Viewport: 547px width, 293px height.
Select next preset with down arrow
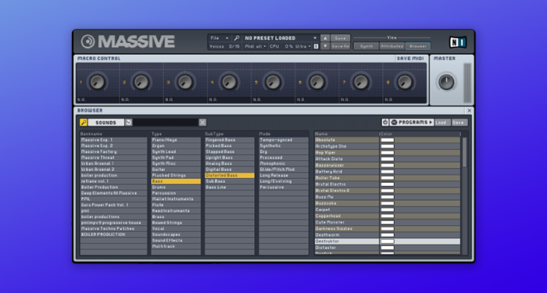tap(325, 46)
